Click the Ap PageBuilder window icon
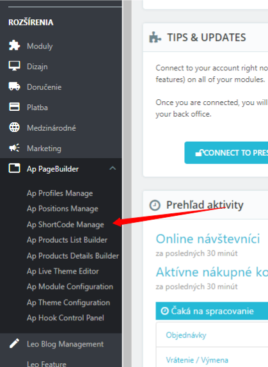Screen dimensions: 268x367 (14, 168)
